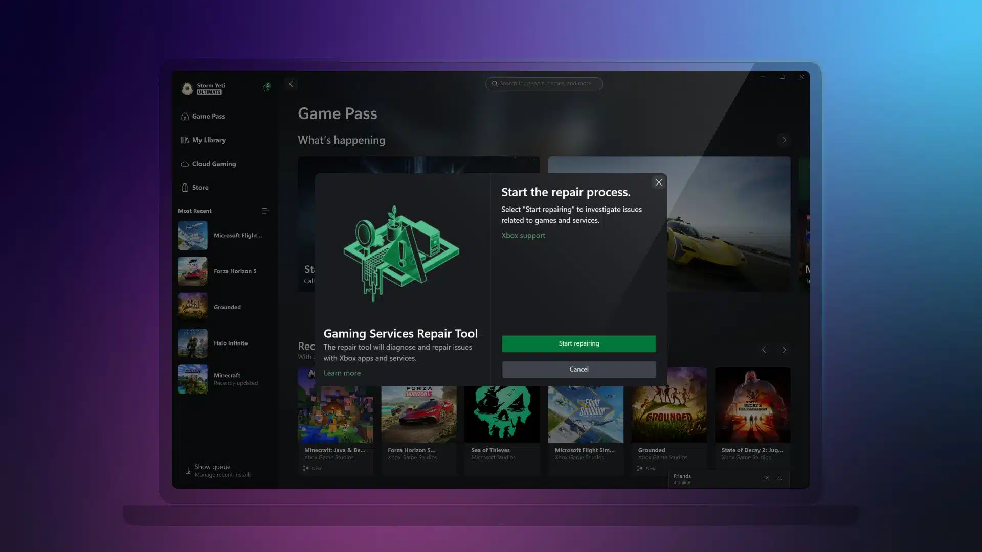Click the My Library books icon
This screenshot has height=552, width=982.
[x=185, y=140]
